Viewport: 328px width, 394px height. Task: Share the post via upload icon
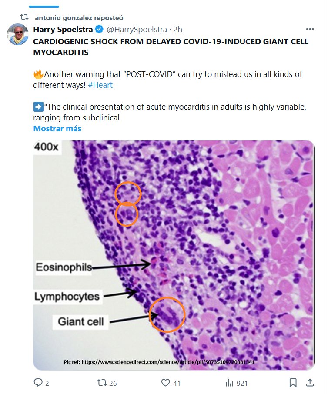(310, 383)
